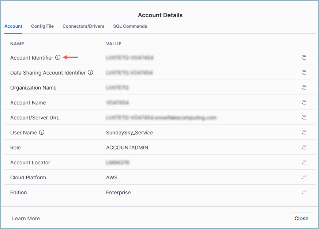Select the masked Account/Server URL text
The width and height of the screenshot is (319, 229).
coord(161,117)
